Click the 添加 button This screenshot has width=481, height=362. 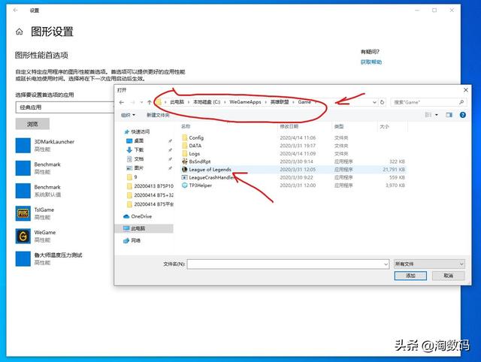[x=410, y=276]
